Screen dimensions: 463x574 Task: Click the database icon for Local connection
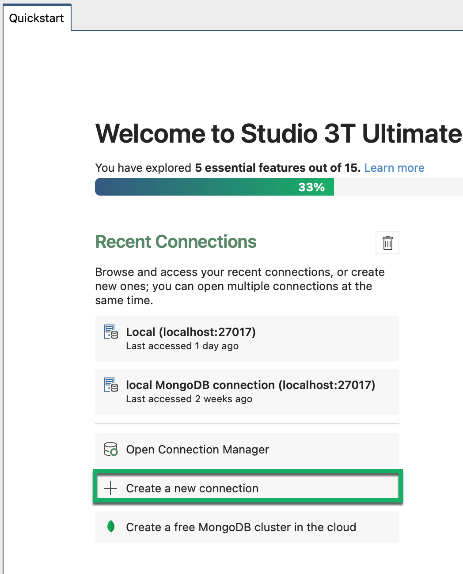pos(110,332)
